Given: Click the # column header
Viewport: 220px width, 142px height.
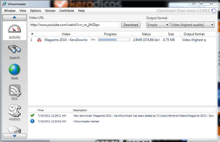Looking at the screenshot, I should [x=32, y=34].
